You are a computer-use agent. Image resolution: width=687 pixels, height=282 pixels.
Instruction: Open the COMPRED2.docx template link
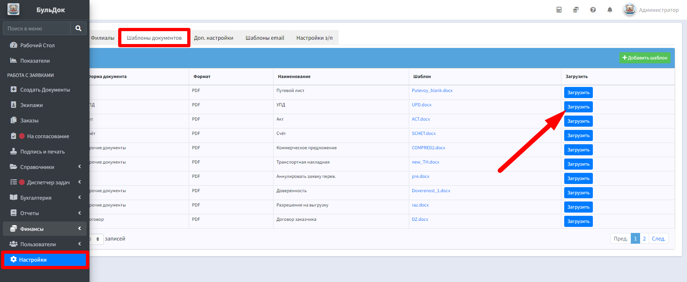[x=429, y=148]
